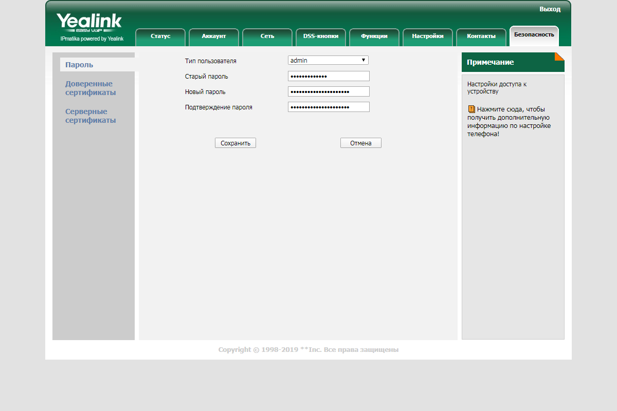Switch to the Статус tab

(160, 36)
